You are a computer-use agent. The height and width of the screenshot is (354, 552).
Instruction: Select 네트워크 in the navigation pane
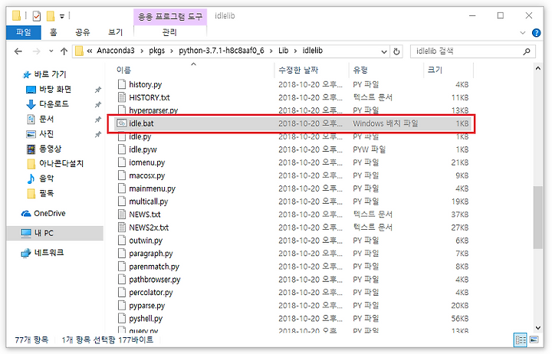tap(49, 253)
